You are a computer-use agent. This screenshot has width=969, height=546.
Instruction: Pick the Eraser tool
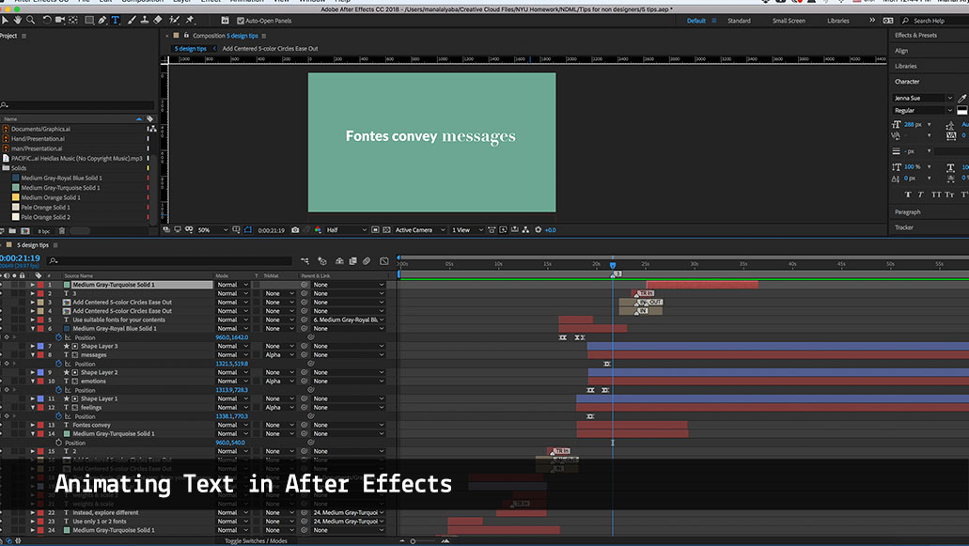157,20
